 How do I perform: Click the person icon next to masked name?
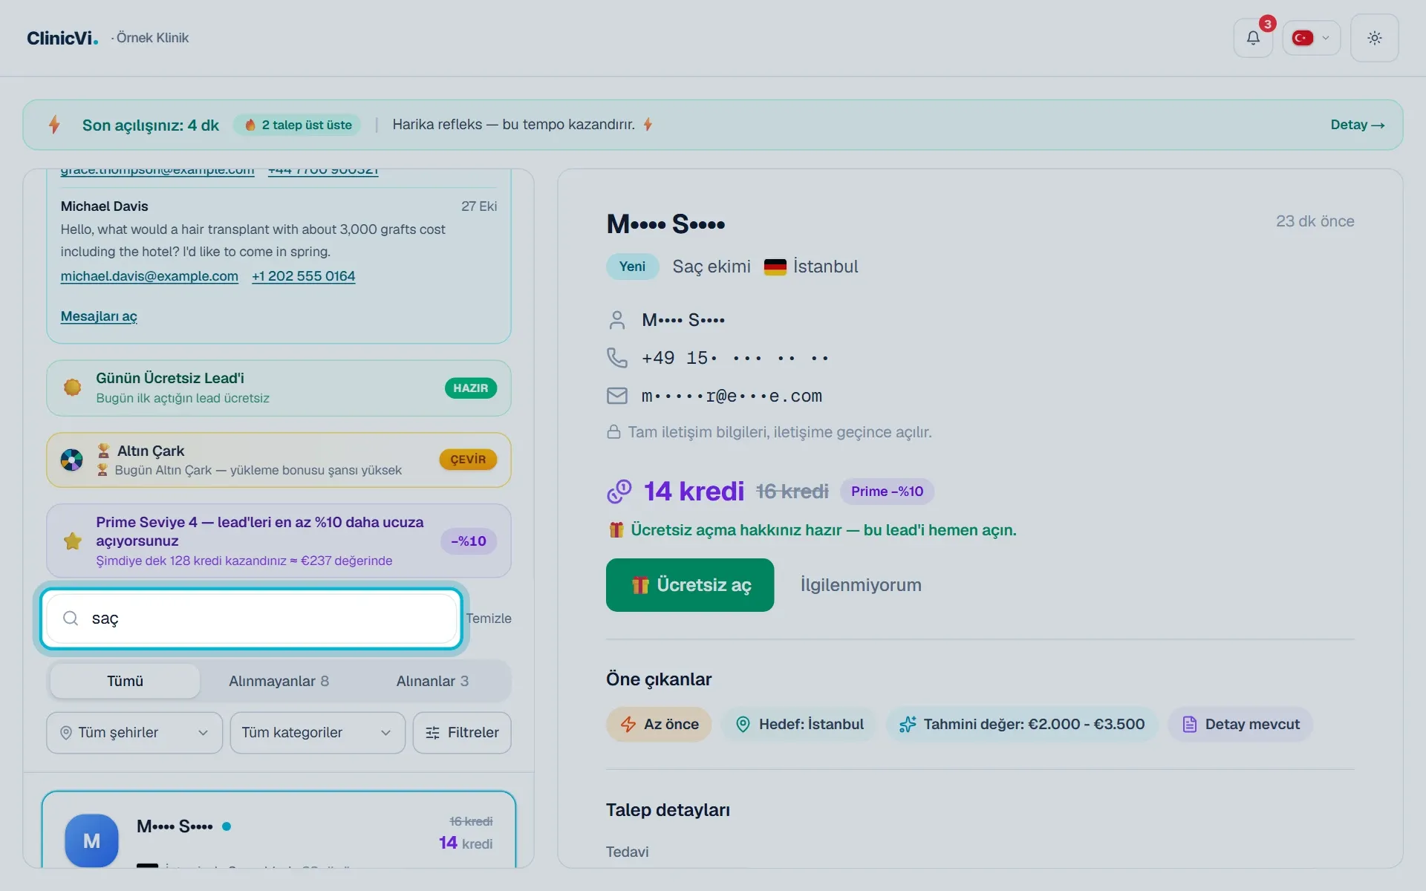[x=616, y=320]
